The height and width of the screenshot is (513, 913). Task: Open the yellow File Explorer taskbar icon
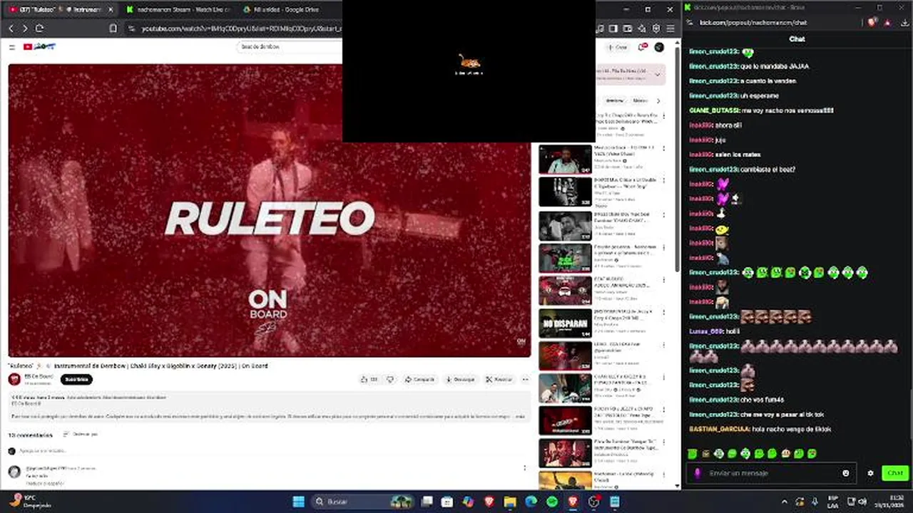(510, 502)
